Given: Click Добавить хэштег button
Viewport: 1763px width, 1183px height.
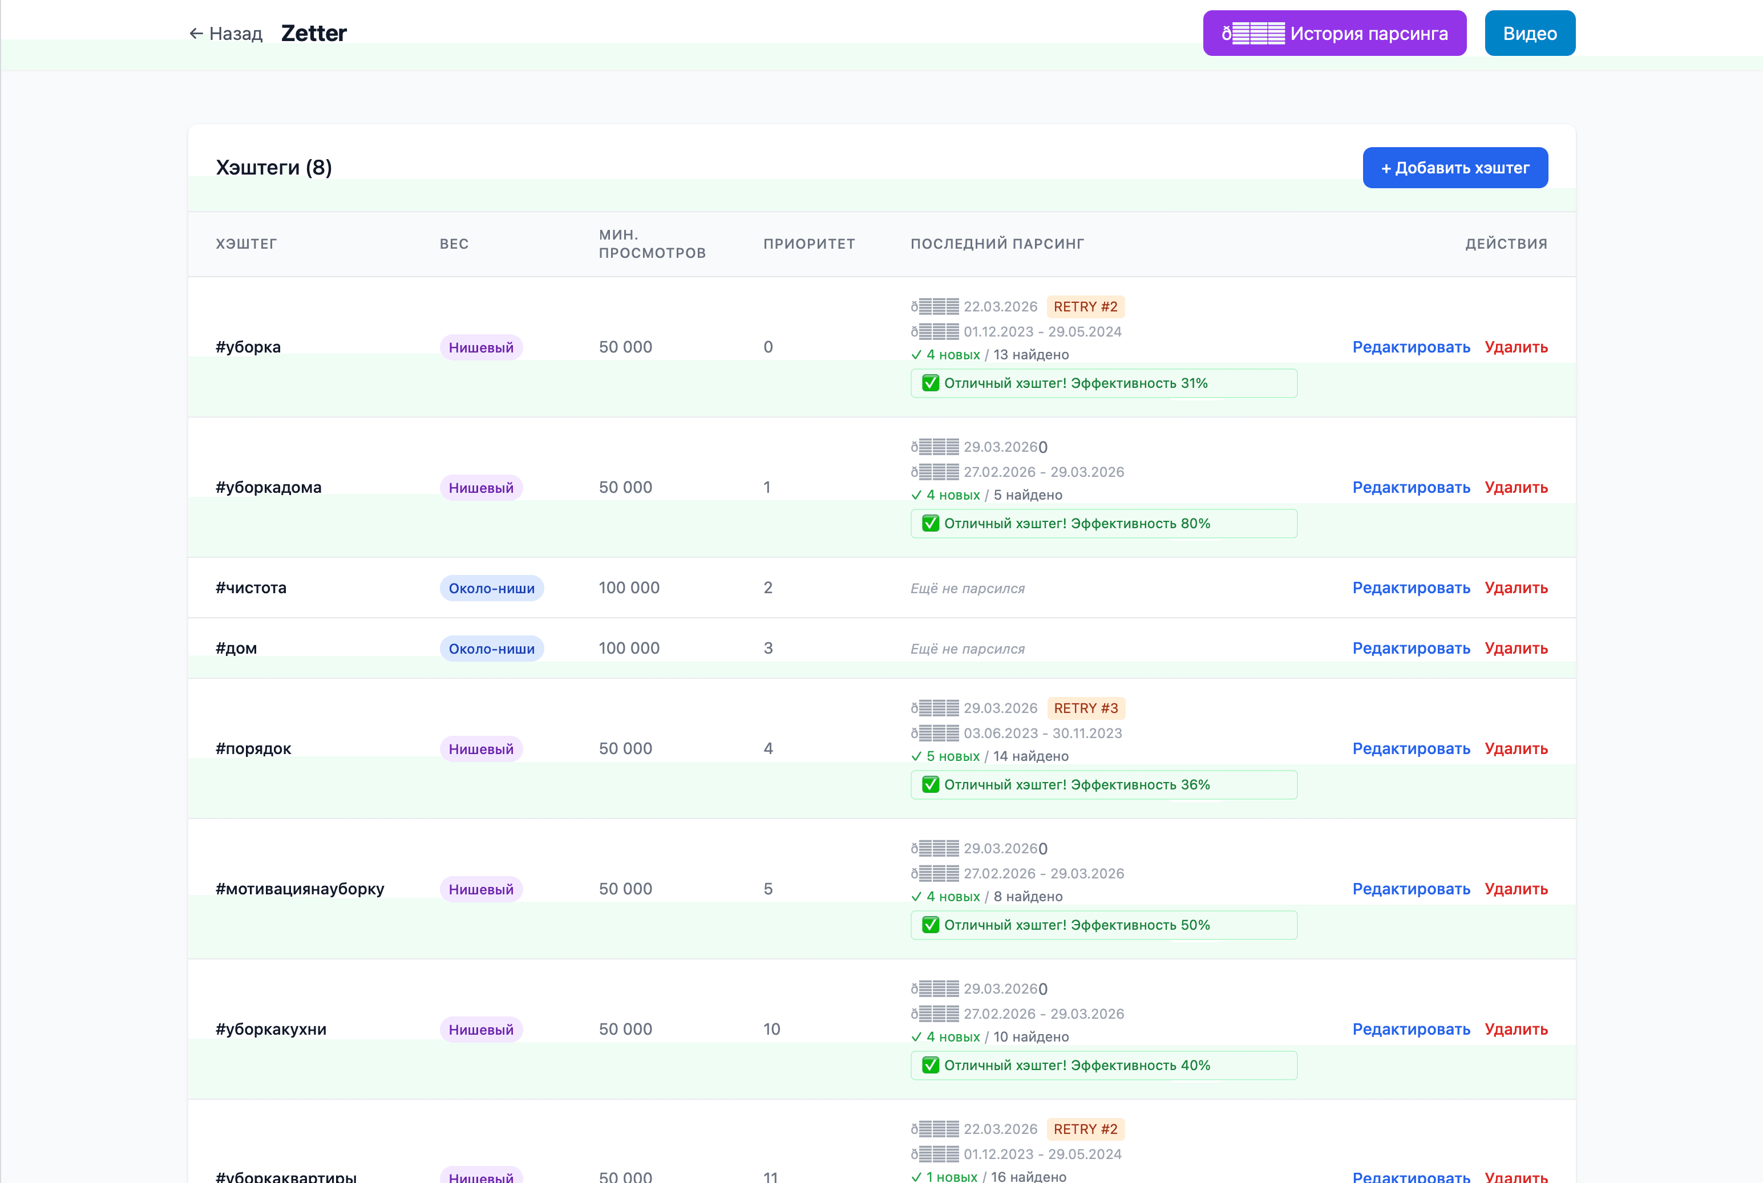Looking at the screenshot, I should 1454,168.
